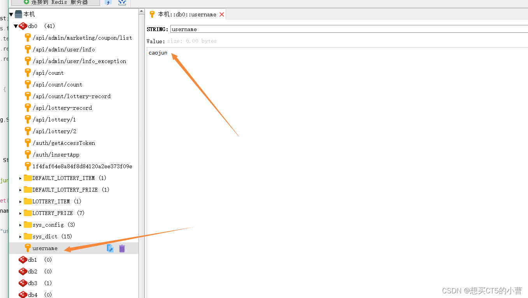The width and height of the screenshot is (528, 298).
Task: Click the key icon of username row
Action: click(x=28, y=248)
